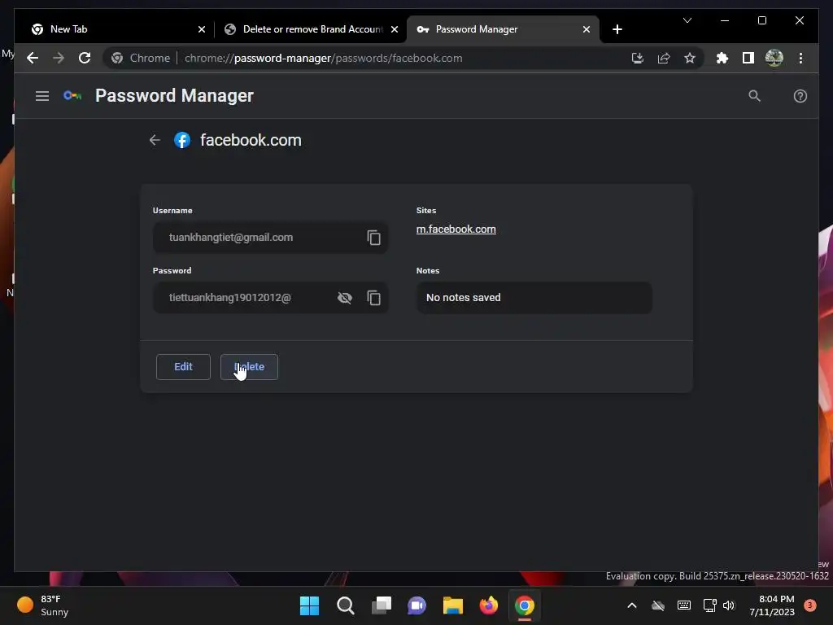
Task: Toggle the Chrome side panel
Action: click(x=748, y=58)
